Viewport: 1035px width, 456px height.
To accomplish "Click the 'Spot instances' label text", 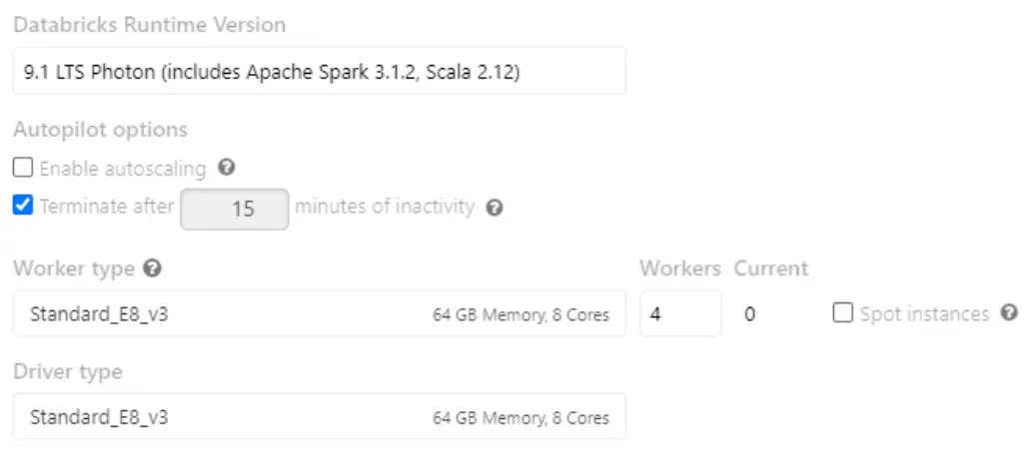I will 924,314.
